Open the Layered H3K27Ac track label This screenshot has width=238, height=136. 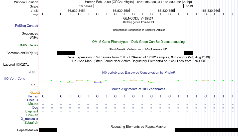coord(16,65)
